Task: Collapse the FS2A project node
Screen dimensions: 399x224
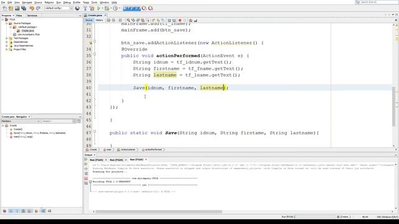Action: 3,19
